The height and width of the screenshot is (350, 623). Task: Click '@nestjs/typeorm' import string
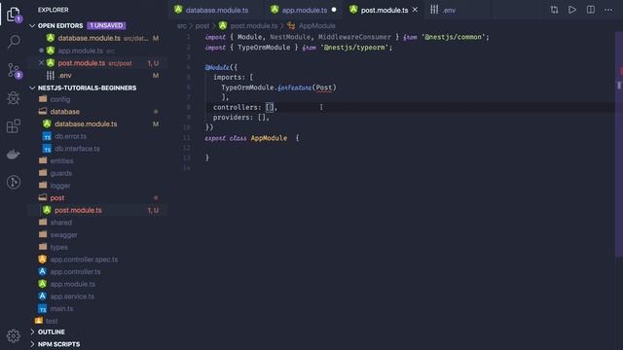point(354,48)
